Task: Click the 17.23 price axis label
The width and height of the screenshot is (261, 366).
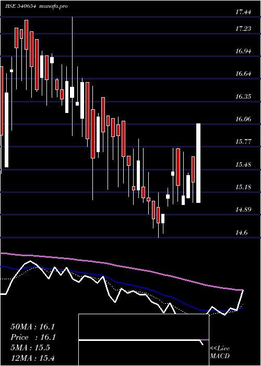Action: pos(243,29)
